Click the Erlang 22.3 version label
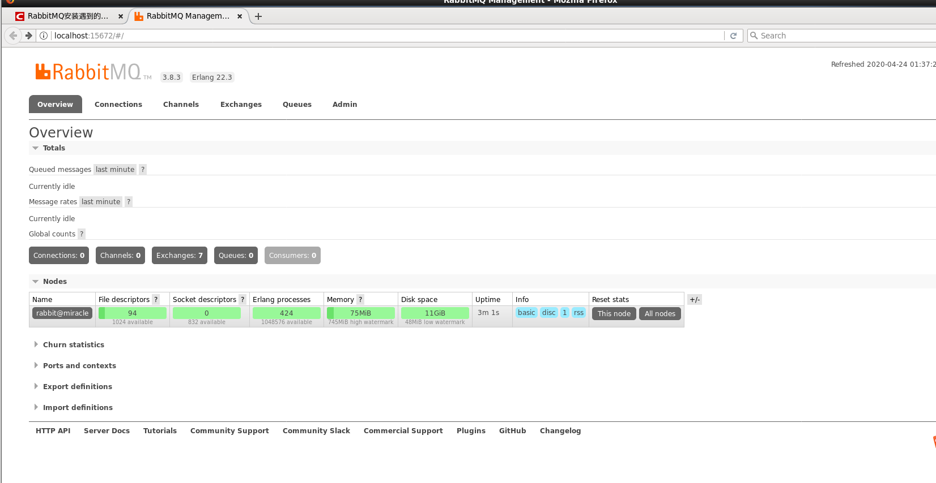Screen dimensions: 936x483 click(212, 77)
